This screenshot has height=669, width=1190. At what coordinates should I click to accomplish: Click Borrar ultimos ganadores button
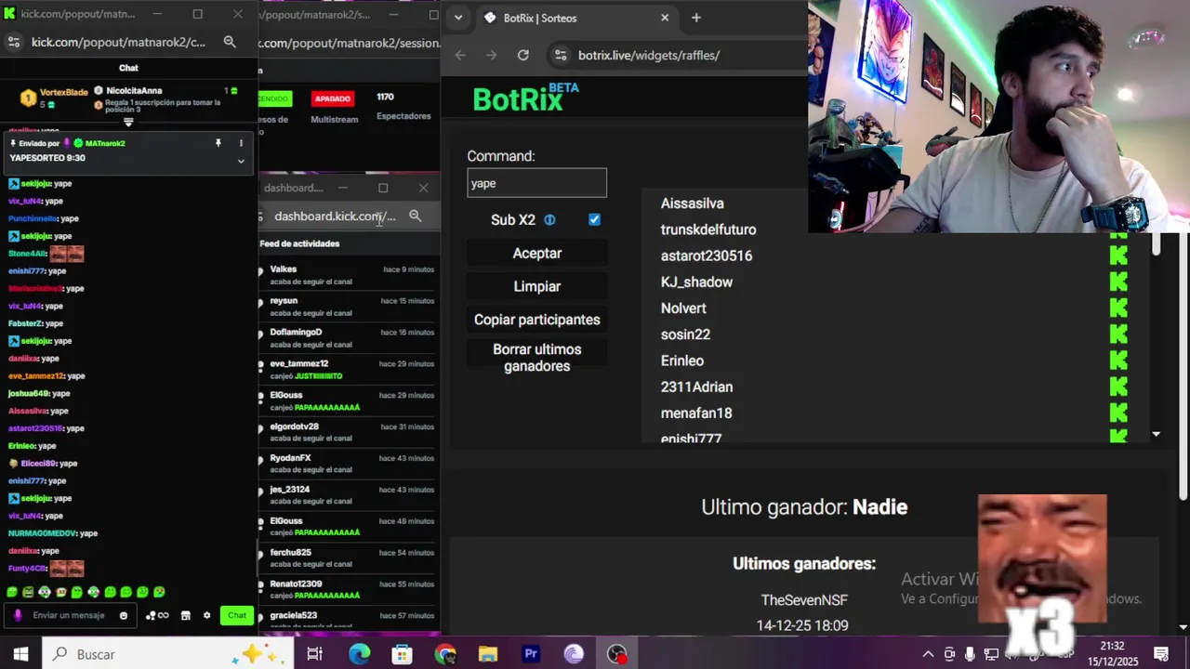tap(536, 358)
